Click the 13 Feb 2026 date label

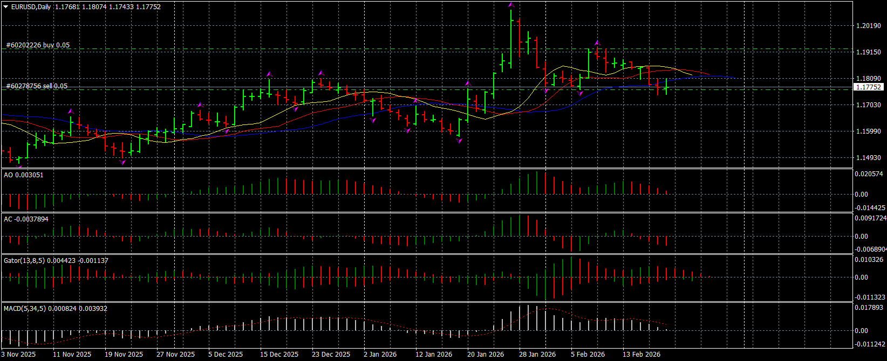coord(642,355)
